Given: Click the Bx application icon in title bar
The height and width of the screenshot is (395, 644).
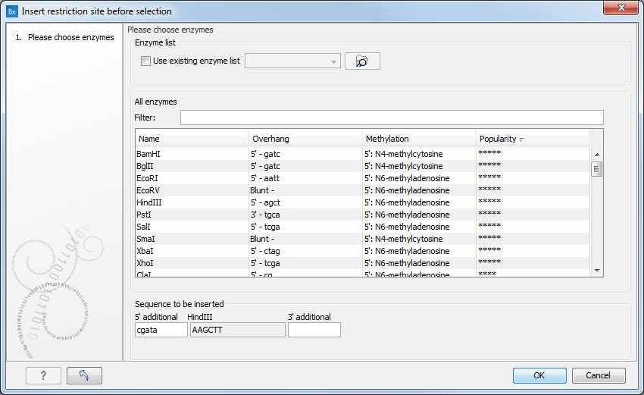Looking at the screenshot, I should [x=12, y=11].
